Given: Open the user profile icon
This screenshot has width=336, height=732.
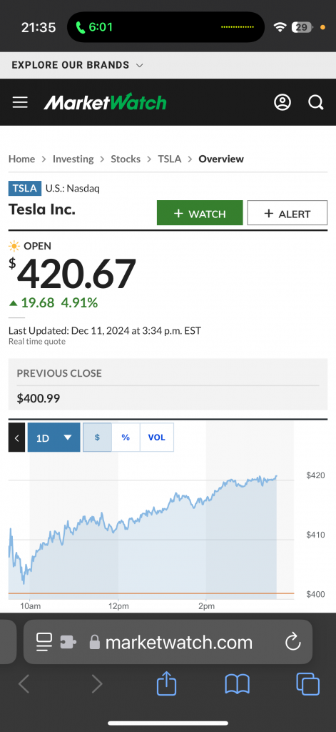Looking at the screenshot, I should pos(282,102).
